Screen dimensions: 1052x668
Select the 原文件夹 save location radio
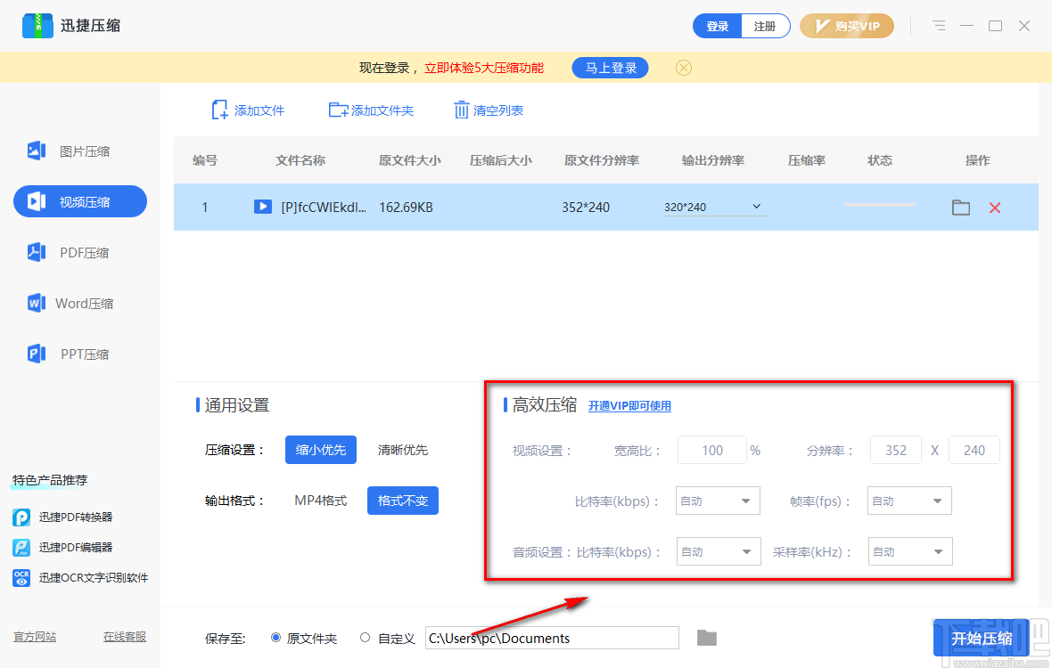pos(275,638)
